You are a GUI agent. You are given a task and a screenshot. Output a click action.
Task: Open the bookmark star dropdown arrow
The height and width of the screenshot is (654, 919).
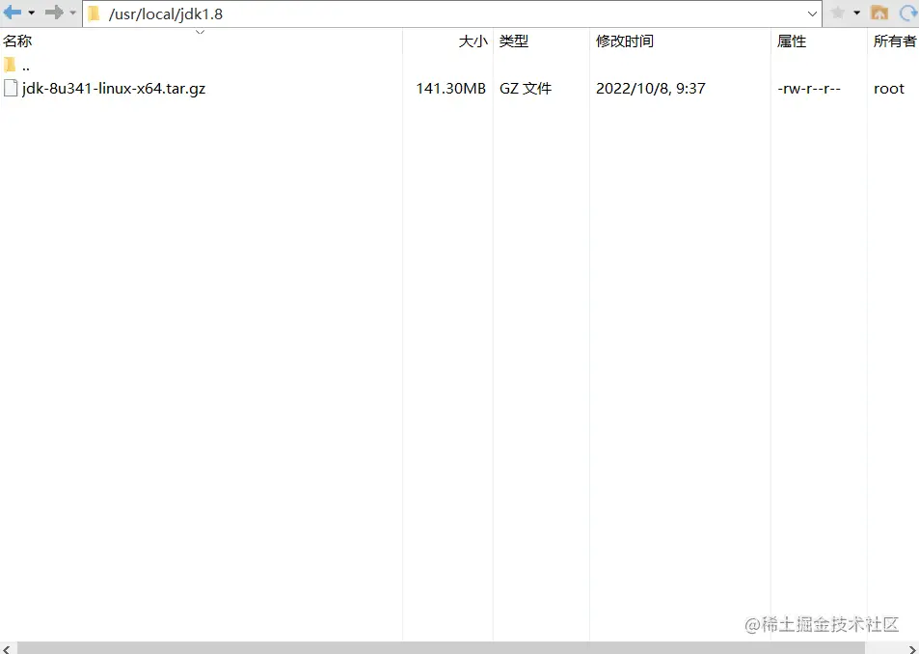click(857, 13)
